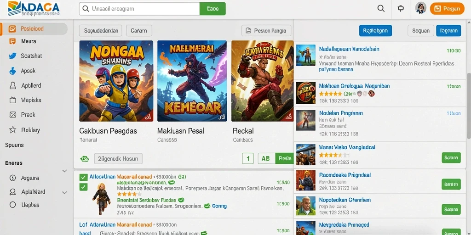Click the Cartam button
This screenshot has width=471, height=235.
tap(139, 31)
